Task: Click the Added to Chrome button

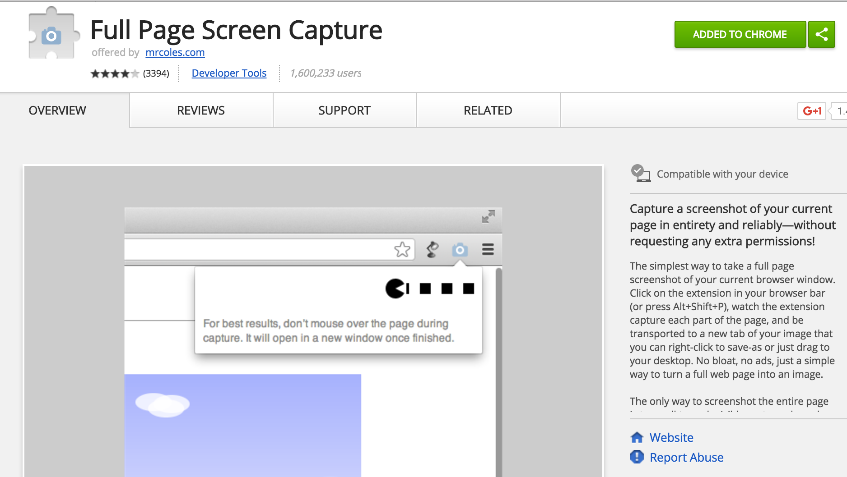Action: click(740, 34)
